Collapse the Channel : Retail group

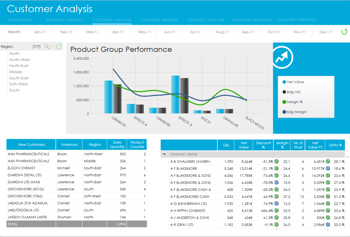pyautogui.click(x=164, y=154)
